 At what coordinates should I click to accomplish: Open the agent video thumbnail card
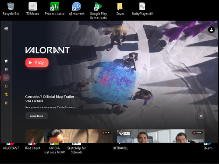tap(69, 136)
